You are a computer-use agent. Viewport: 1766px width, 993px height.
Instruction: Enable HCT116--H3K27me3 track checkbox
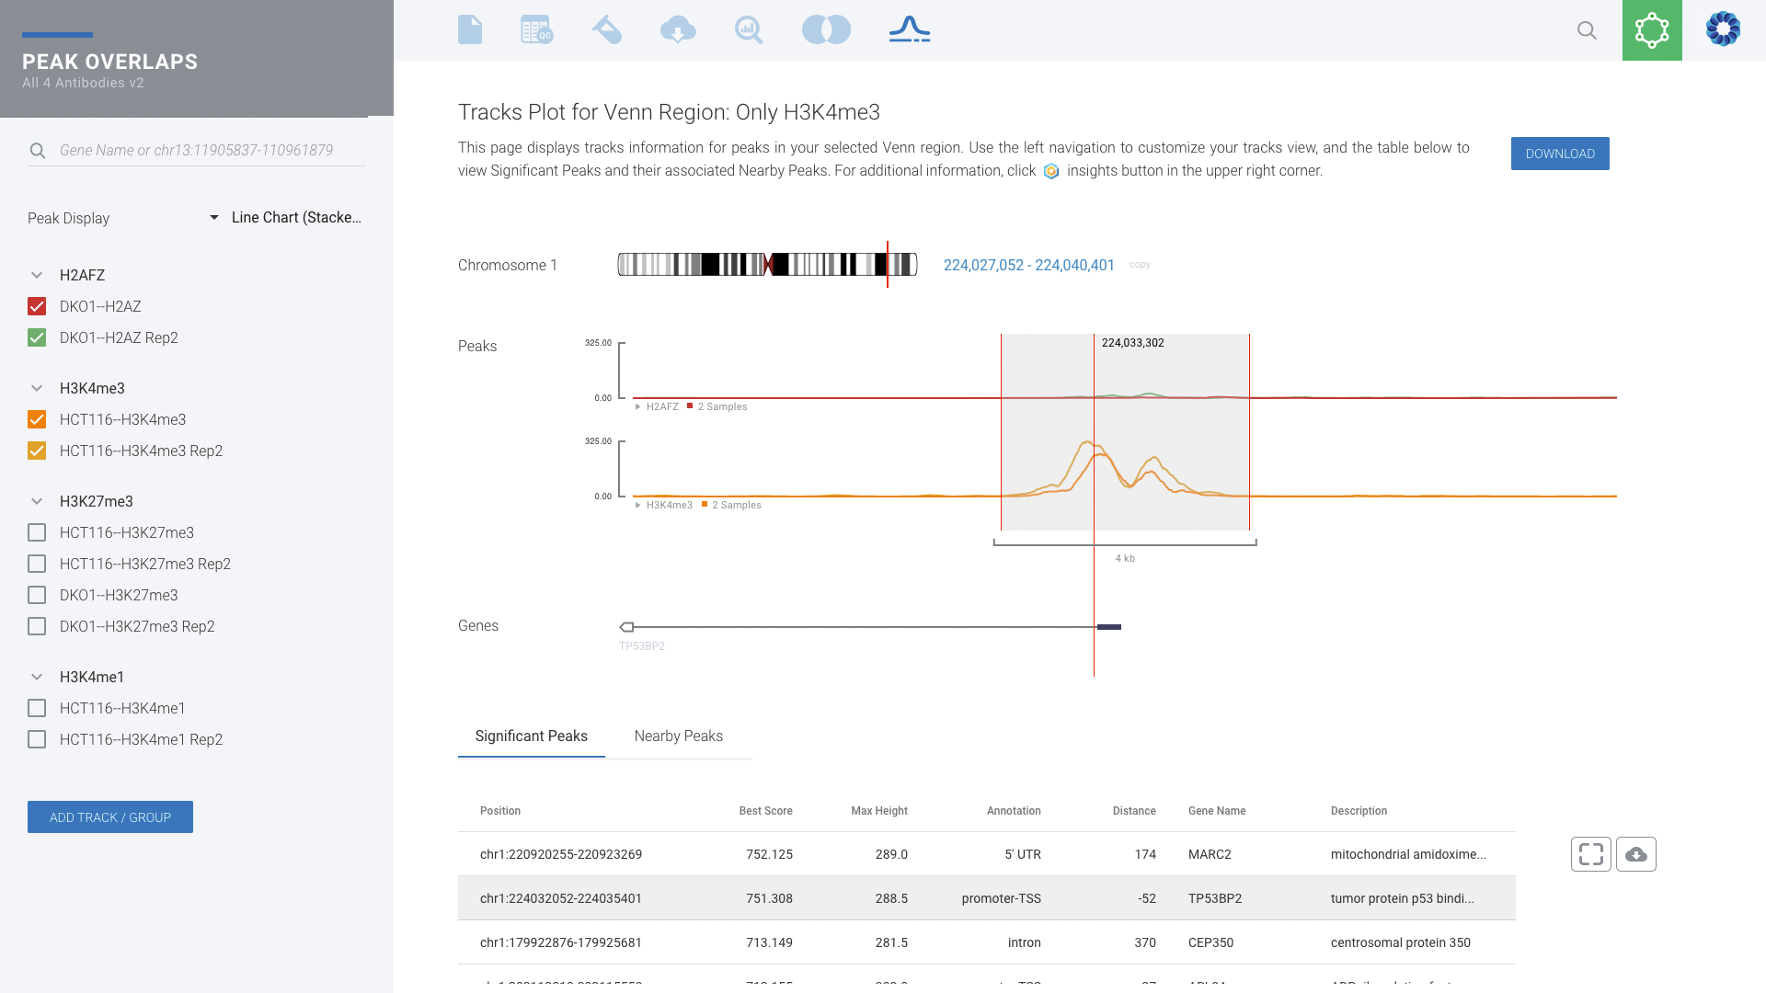click(x=37, y=532)
